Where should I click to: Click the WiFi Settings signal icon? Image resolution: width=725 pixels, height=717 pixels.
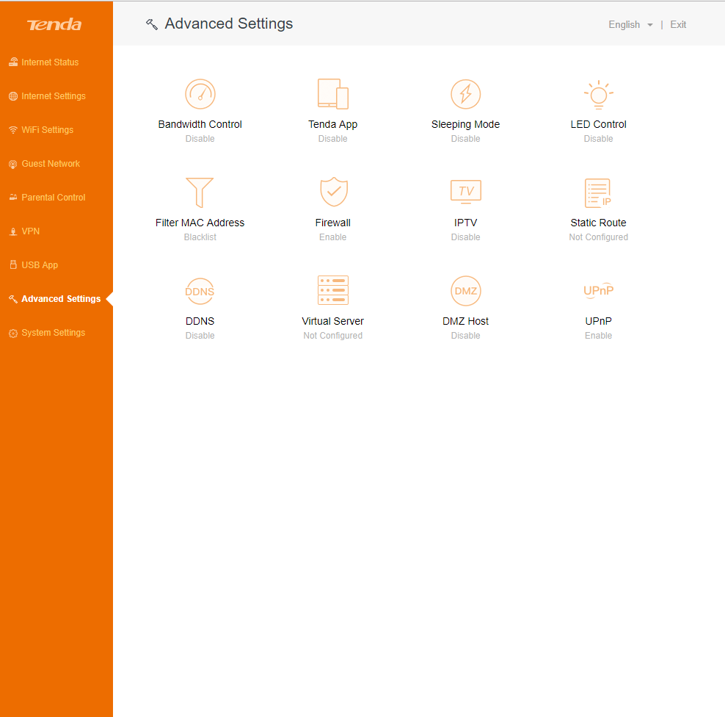click(x=13, y=130)
